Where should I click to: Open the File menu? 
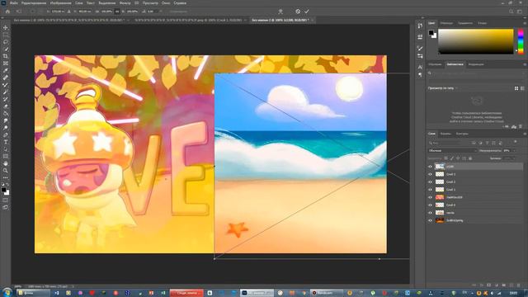14,2
